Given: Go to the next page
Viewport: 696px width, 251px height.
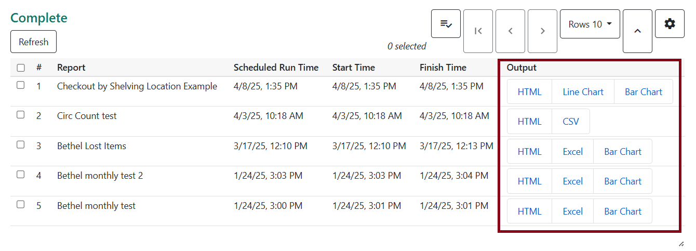Looking at the screenshot, I should pyautogui.click(x=542, y=31).
